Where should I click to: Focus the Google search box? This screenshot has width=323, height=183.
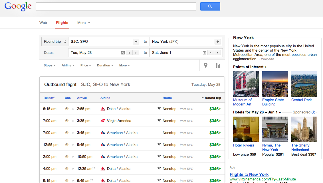click(x=116, y=6)
